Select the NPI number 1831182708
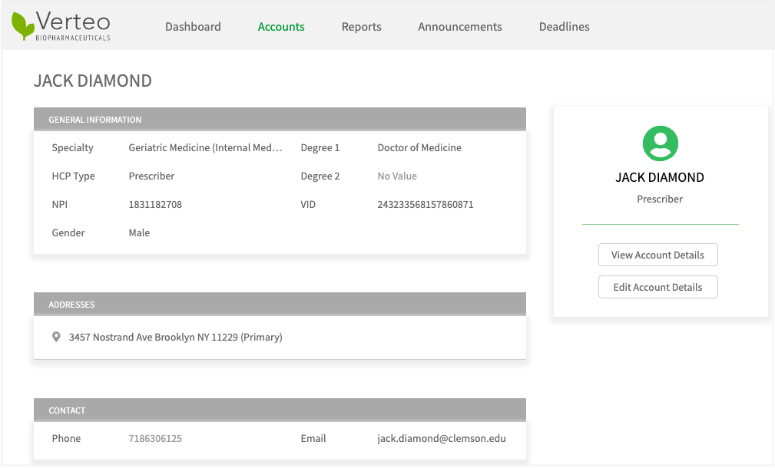This screenshot has width=775, height=468. [x=155, y=205]
